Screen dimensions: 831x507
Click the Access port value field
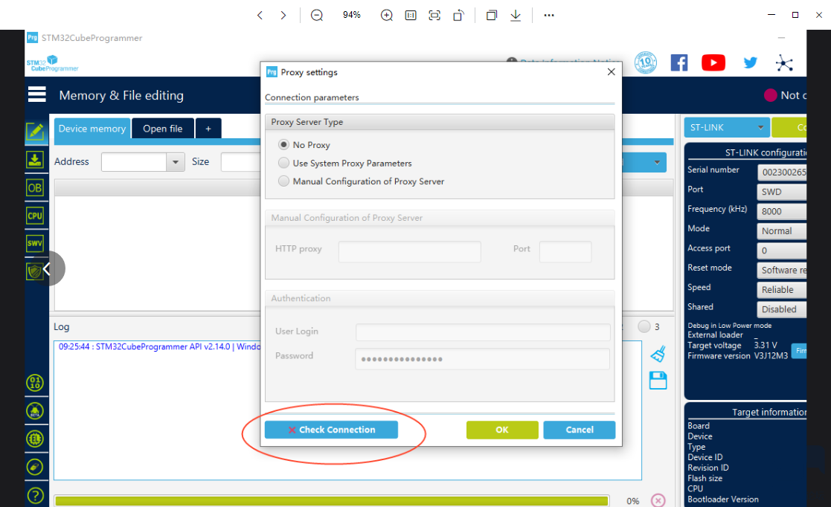782,251
